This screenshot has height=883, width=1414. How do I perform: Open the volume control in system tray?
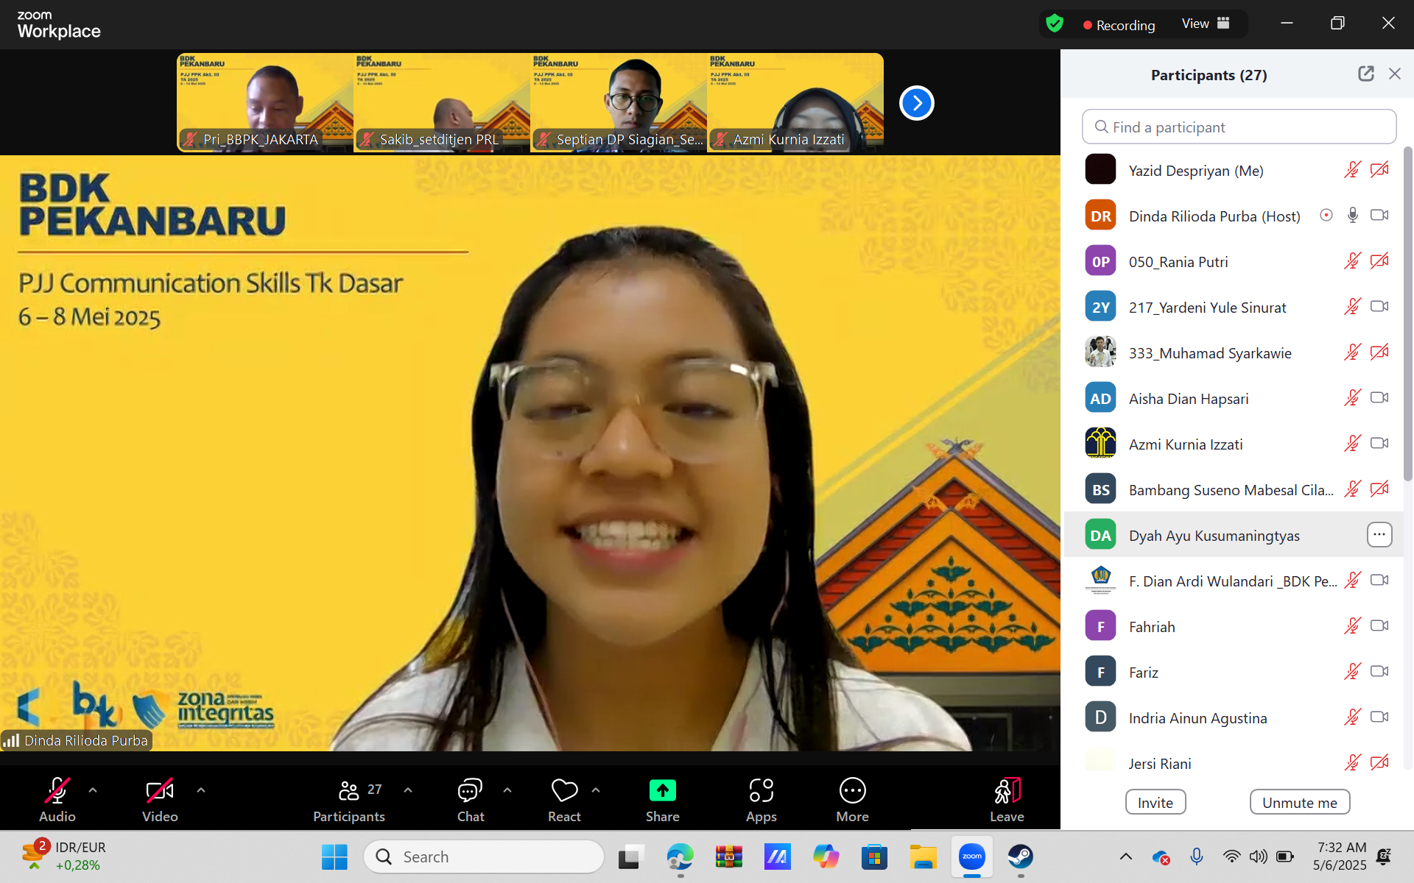[1259, 857]
